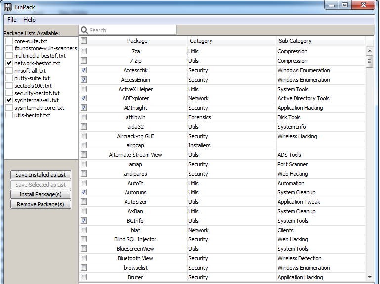Sort by the Sub Category column header

click(x=320, y=41)
